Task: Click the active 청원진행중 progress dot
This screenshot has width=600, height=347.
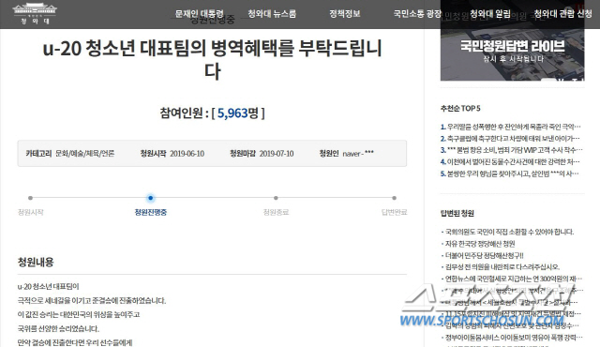Action: pyautogui.click(x=150, y=198)
